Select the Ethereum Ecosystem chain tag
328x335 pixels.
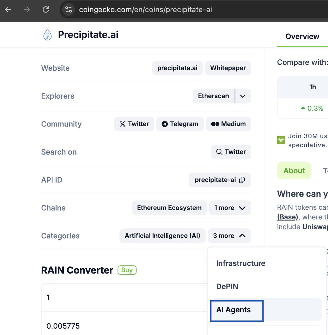tap(169, 208)
